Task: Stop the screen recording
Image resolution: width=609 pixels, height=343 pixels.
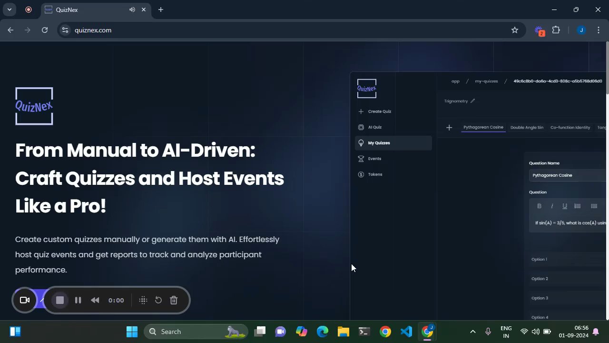Action: 60,300
